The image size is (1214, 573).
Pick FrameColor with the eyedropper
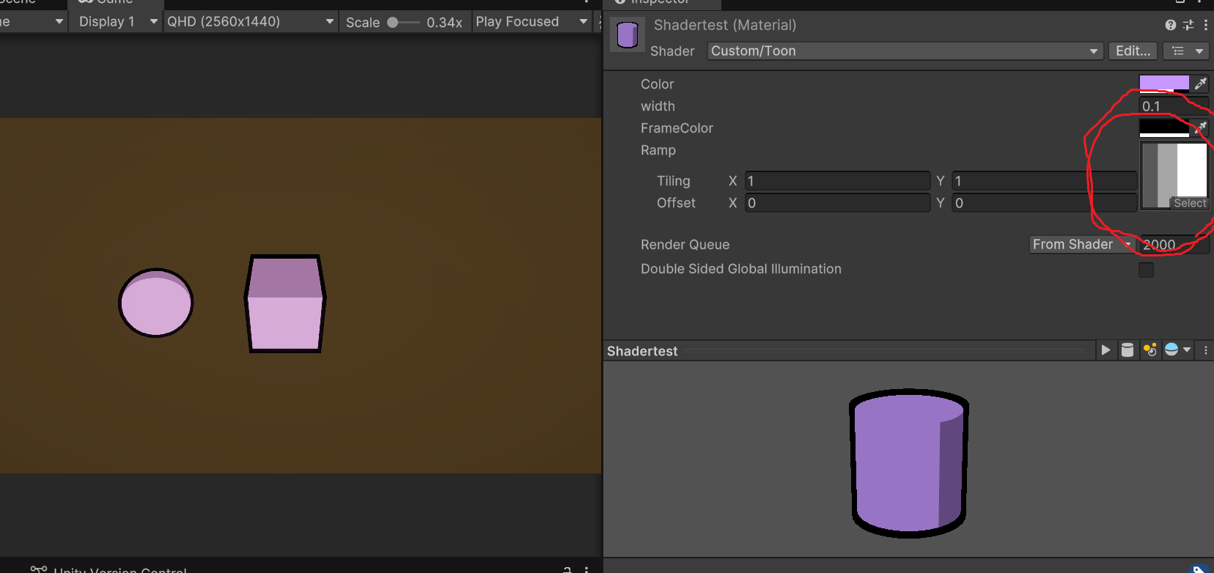[1200, 127]
